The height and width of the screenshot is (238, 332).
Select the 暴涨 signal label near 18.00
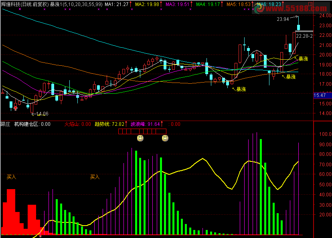pos(291,77)
